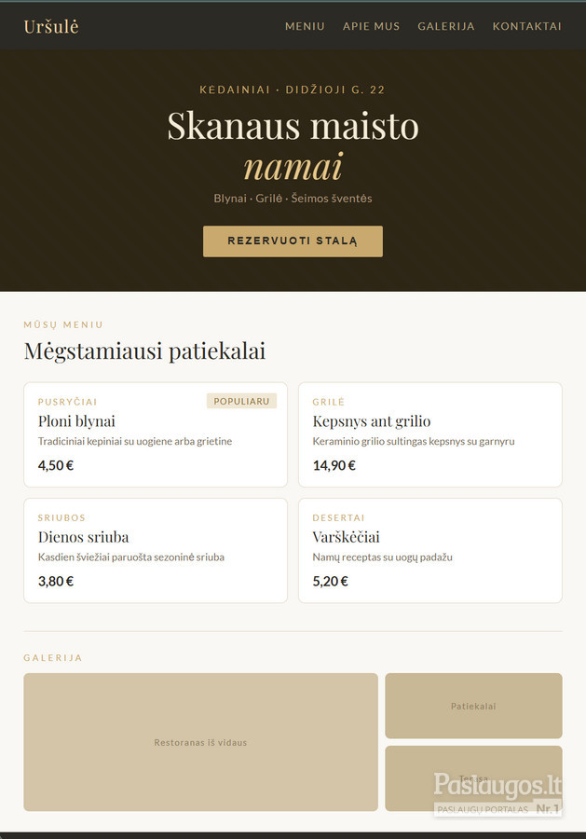Open the GALERIJA navigation link

point(446,26)
